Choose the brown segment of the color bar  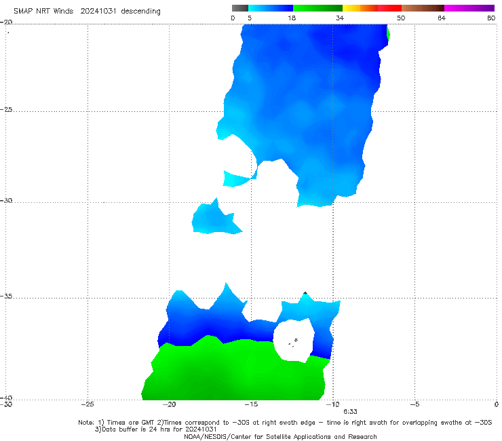[x=423, y=8]
